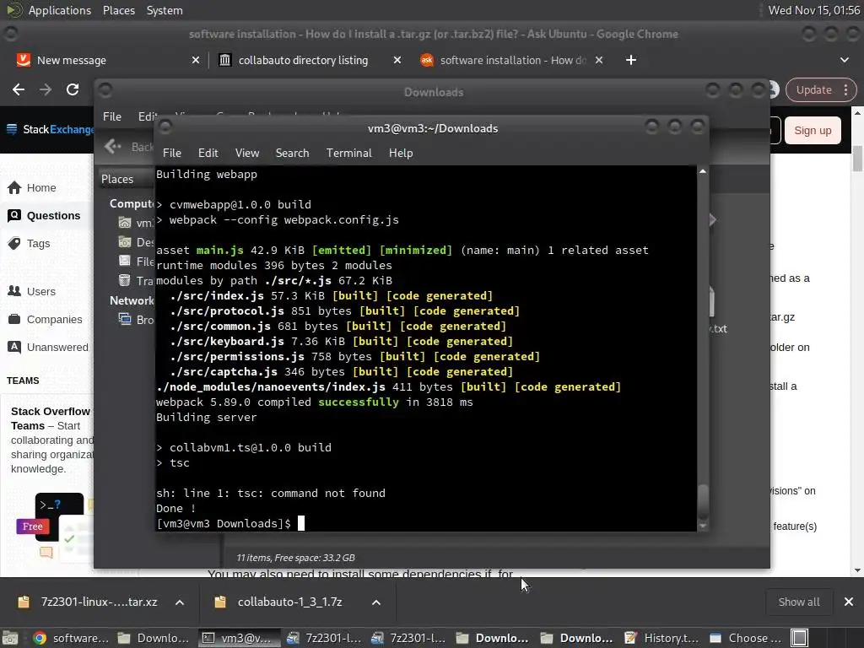864x648 pixels.
Task: Click the browser page scrollbar thumb
Action: point(857,159)
